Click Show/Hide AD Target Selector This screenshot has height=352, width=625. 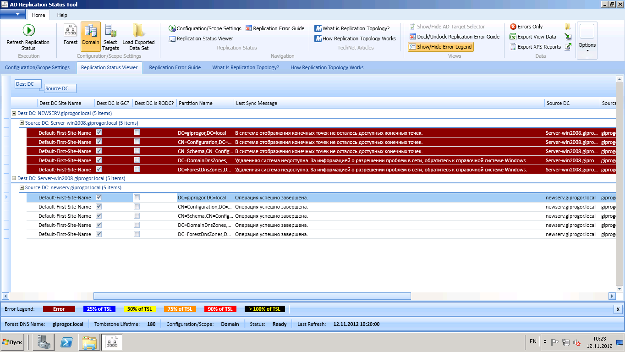[x=447, y=27]
